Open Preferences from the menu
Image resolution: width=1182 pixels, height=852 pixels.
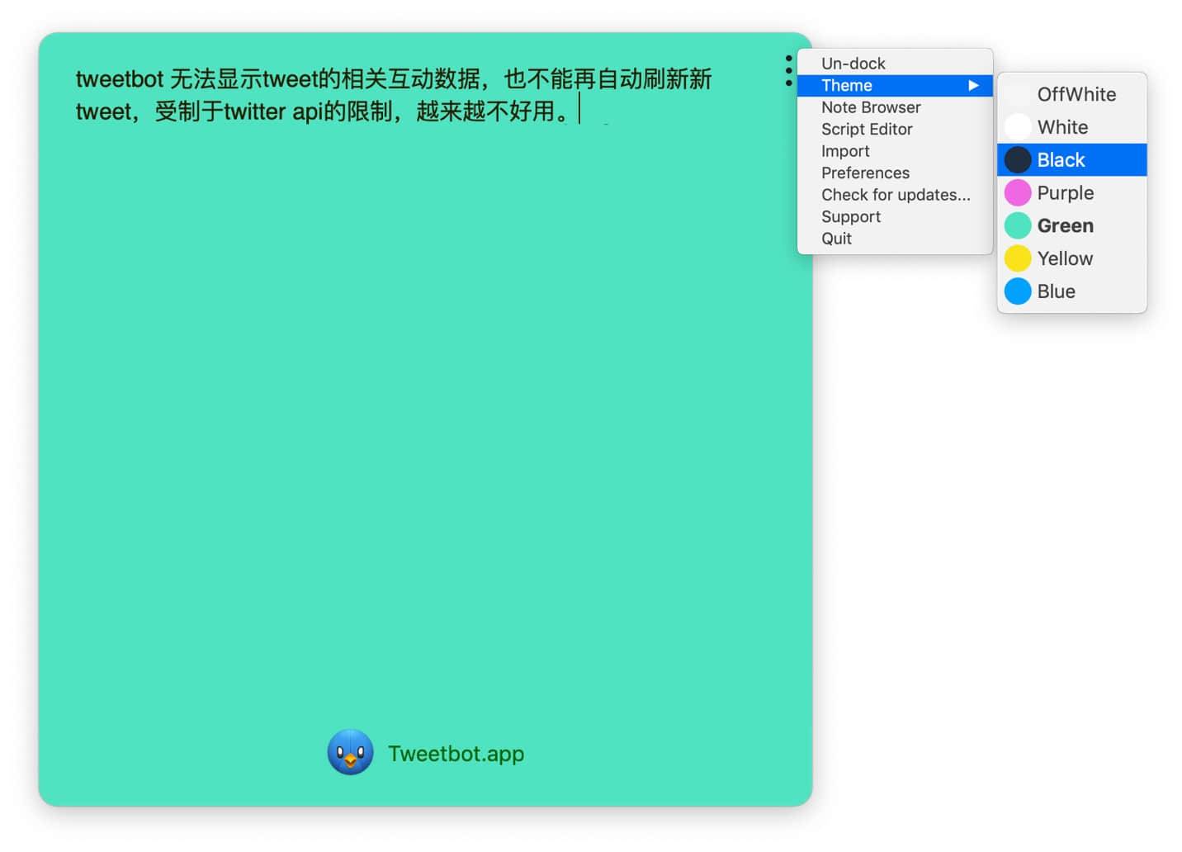(x=895, y=173)
